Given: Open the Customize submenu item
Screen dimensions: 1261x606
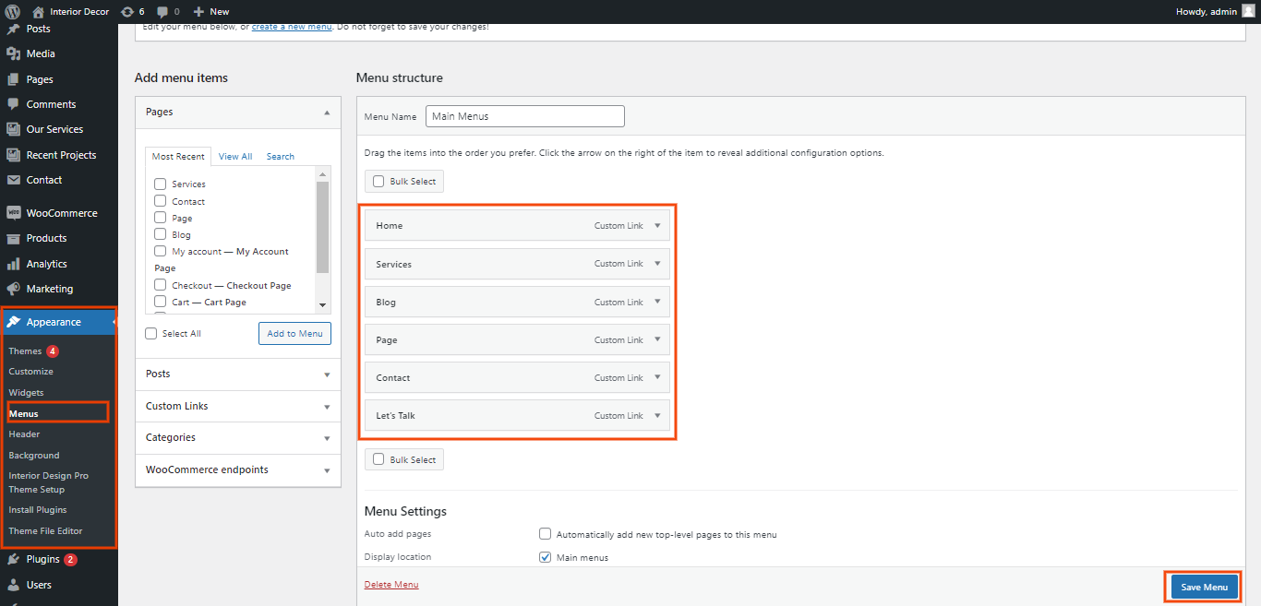Looking at the screenshot, I should [31, 372].
